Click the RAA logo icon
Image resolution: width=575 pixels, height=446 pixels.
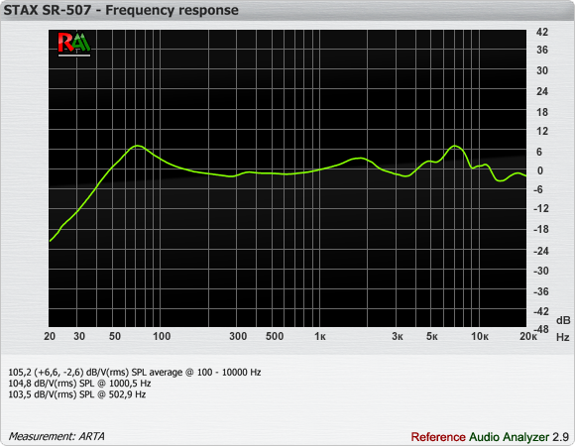(x=74, y=45)
